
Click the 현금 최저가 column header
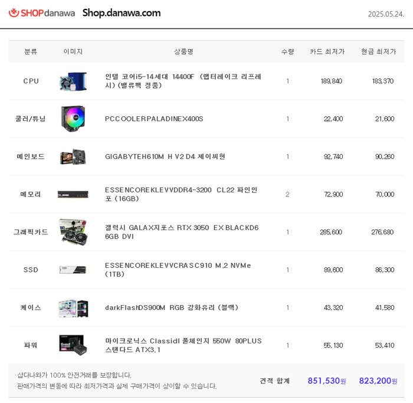tap(379, 51)
